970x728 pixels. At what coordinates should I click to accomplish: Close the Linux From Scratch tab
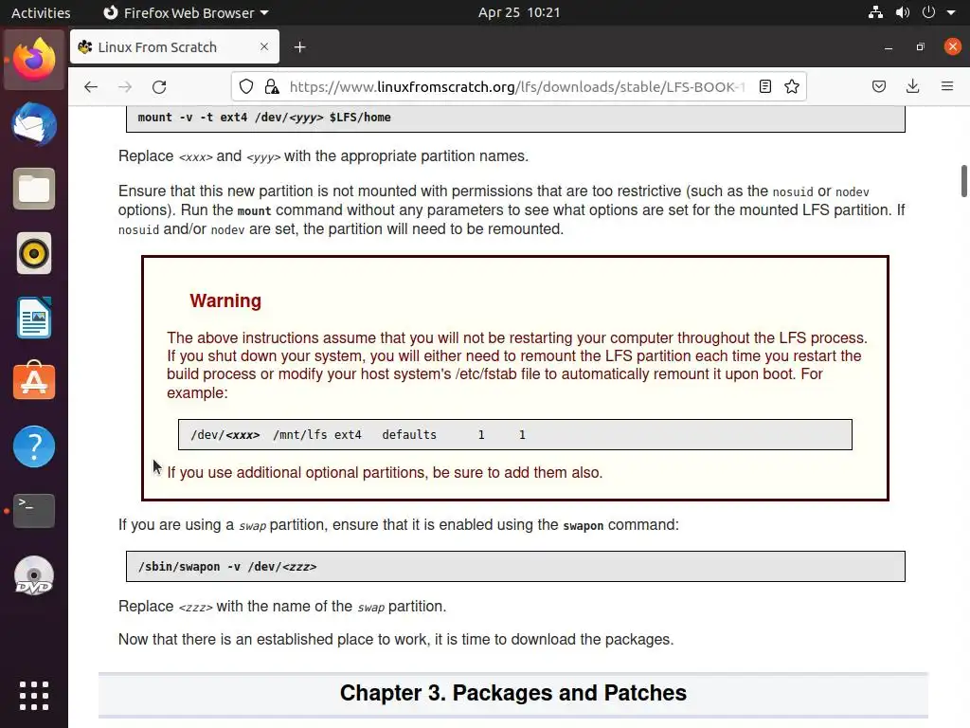(264, 46)
